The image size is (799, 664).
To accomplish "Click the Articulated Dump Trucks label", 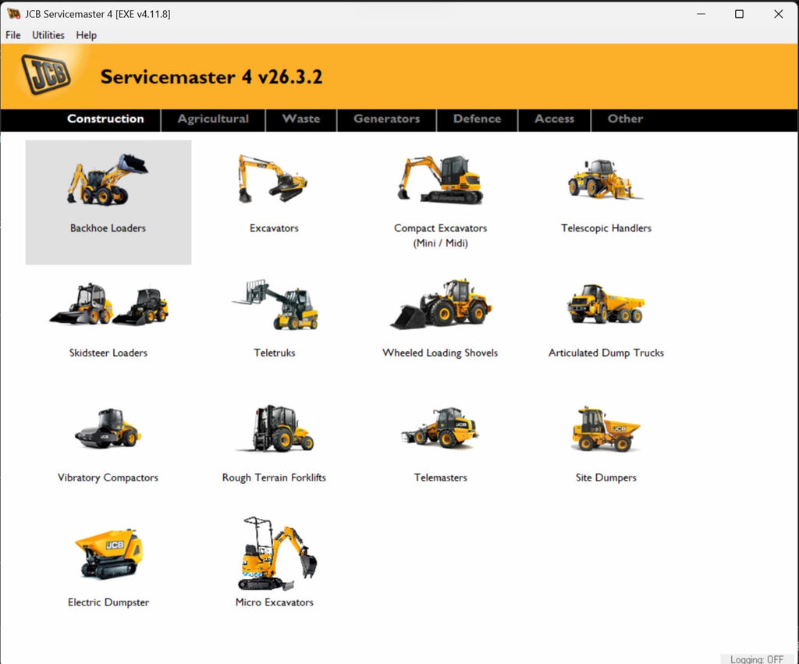I will (x=605, y=353).
